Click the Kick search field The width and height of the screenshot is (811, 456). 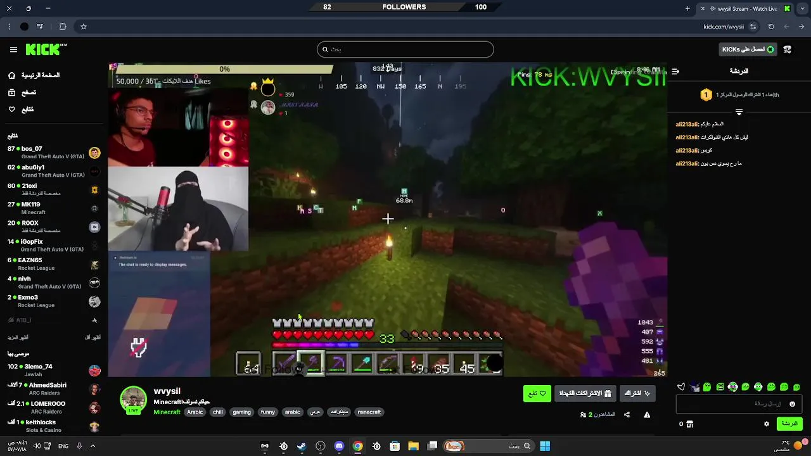tap(405, 49)
